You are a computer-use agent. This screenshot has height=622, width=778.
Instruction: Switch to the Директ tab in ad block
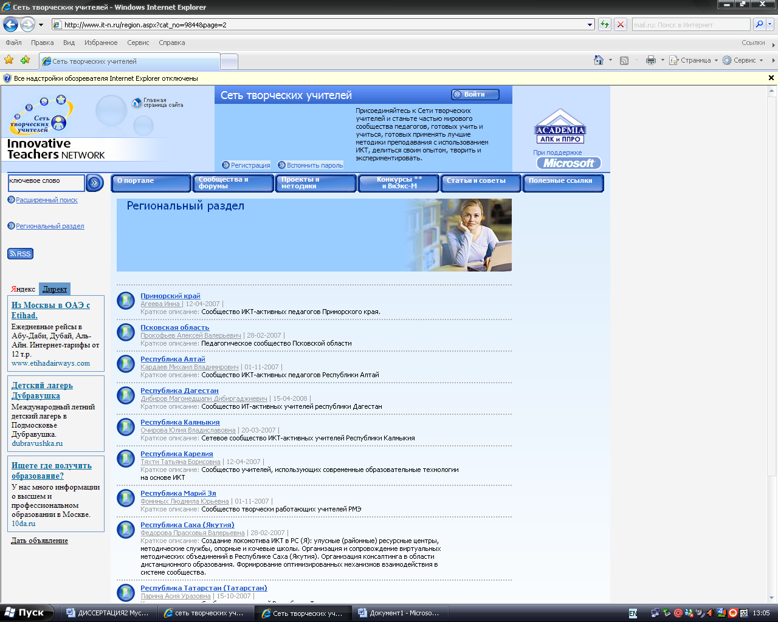click(x=55, y=289)
